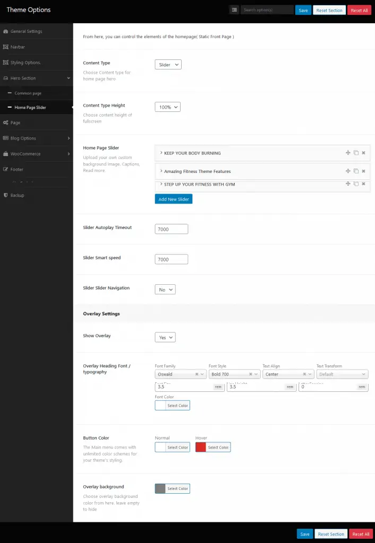Click the top Reset Section button
Viewport: 375px width, 543px height.
point(329,10)
